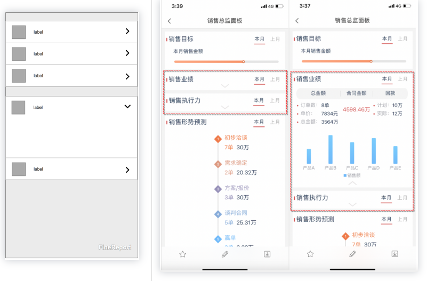Select 上月 tab of 销售目标 on 3:39 screen

click(275, 39)
